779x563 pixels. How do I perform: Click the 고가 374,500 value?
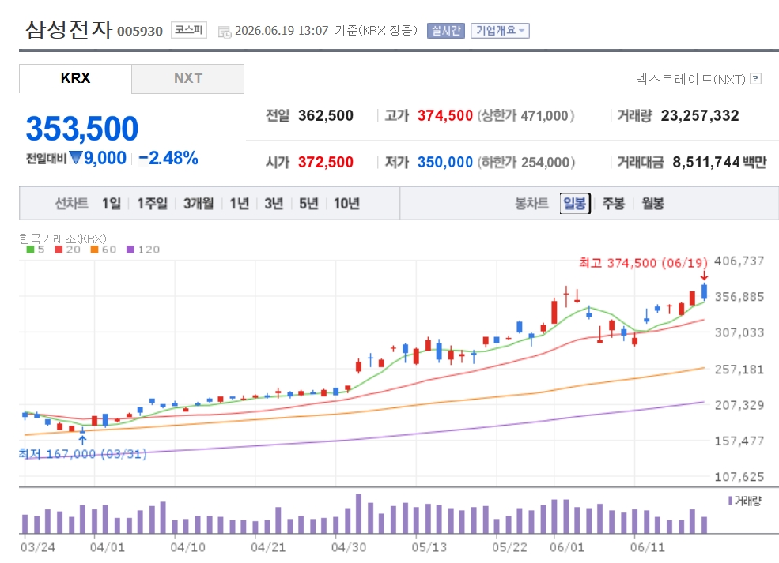click(x=444, y=115)
